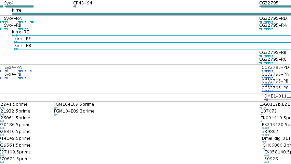Viewport: 291px width, 164px height.
Task: Click the DME1-011L1 feature label
Action: pos(277,96)
